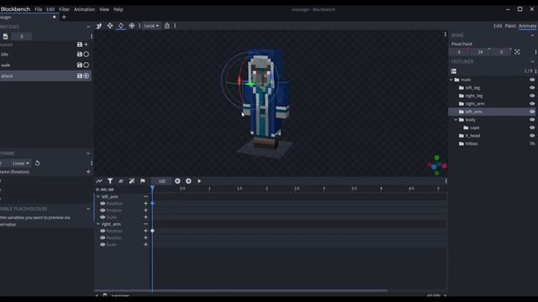Toggle visibility of cape in outliner

coord(532,128)
